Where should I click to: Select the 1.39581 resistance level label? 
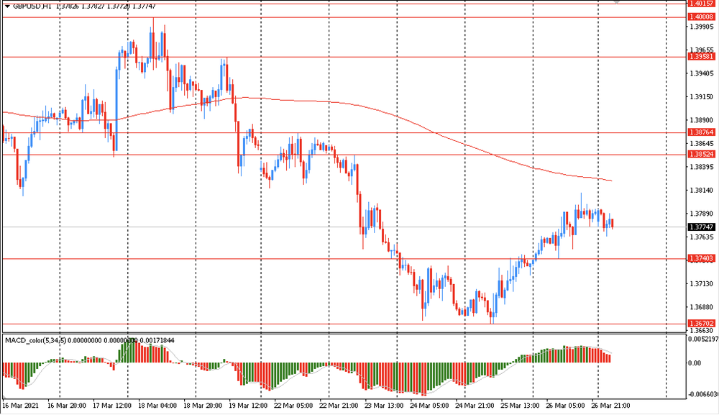click(701, 56)
